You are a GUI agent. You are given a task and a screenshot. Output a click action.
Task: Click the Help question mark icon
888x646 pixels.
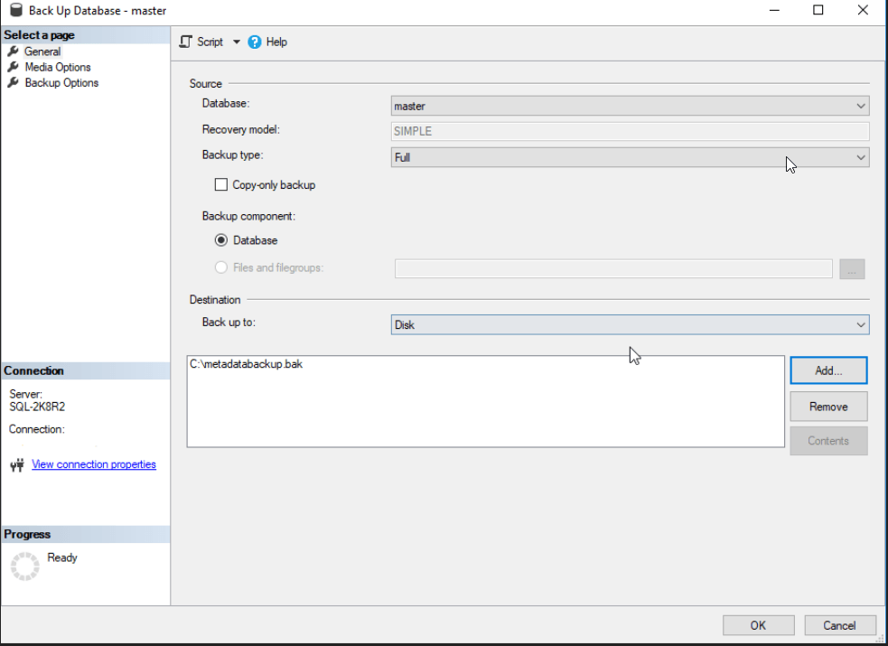point(255,42)
